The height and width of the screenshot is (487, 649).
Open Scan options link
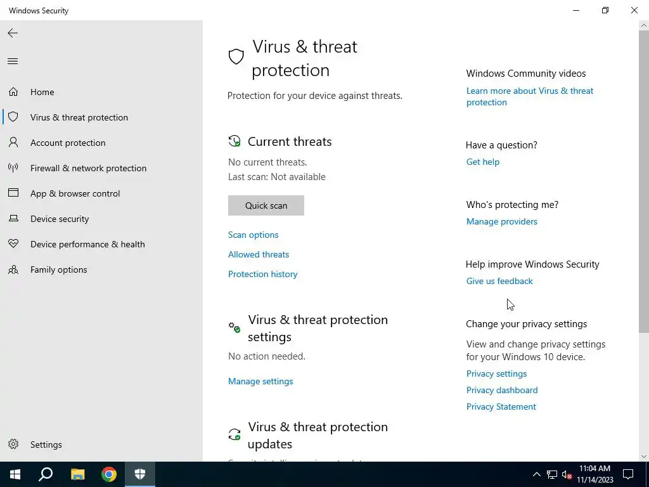pyautogui.click(x=254, y=235)
